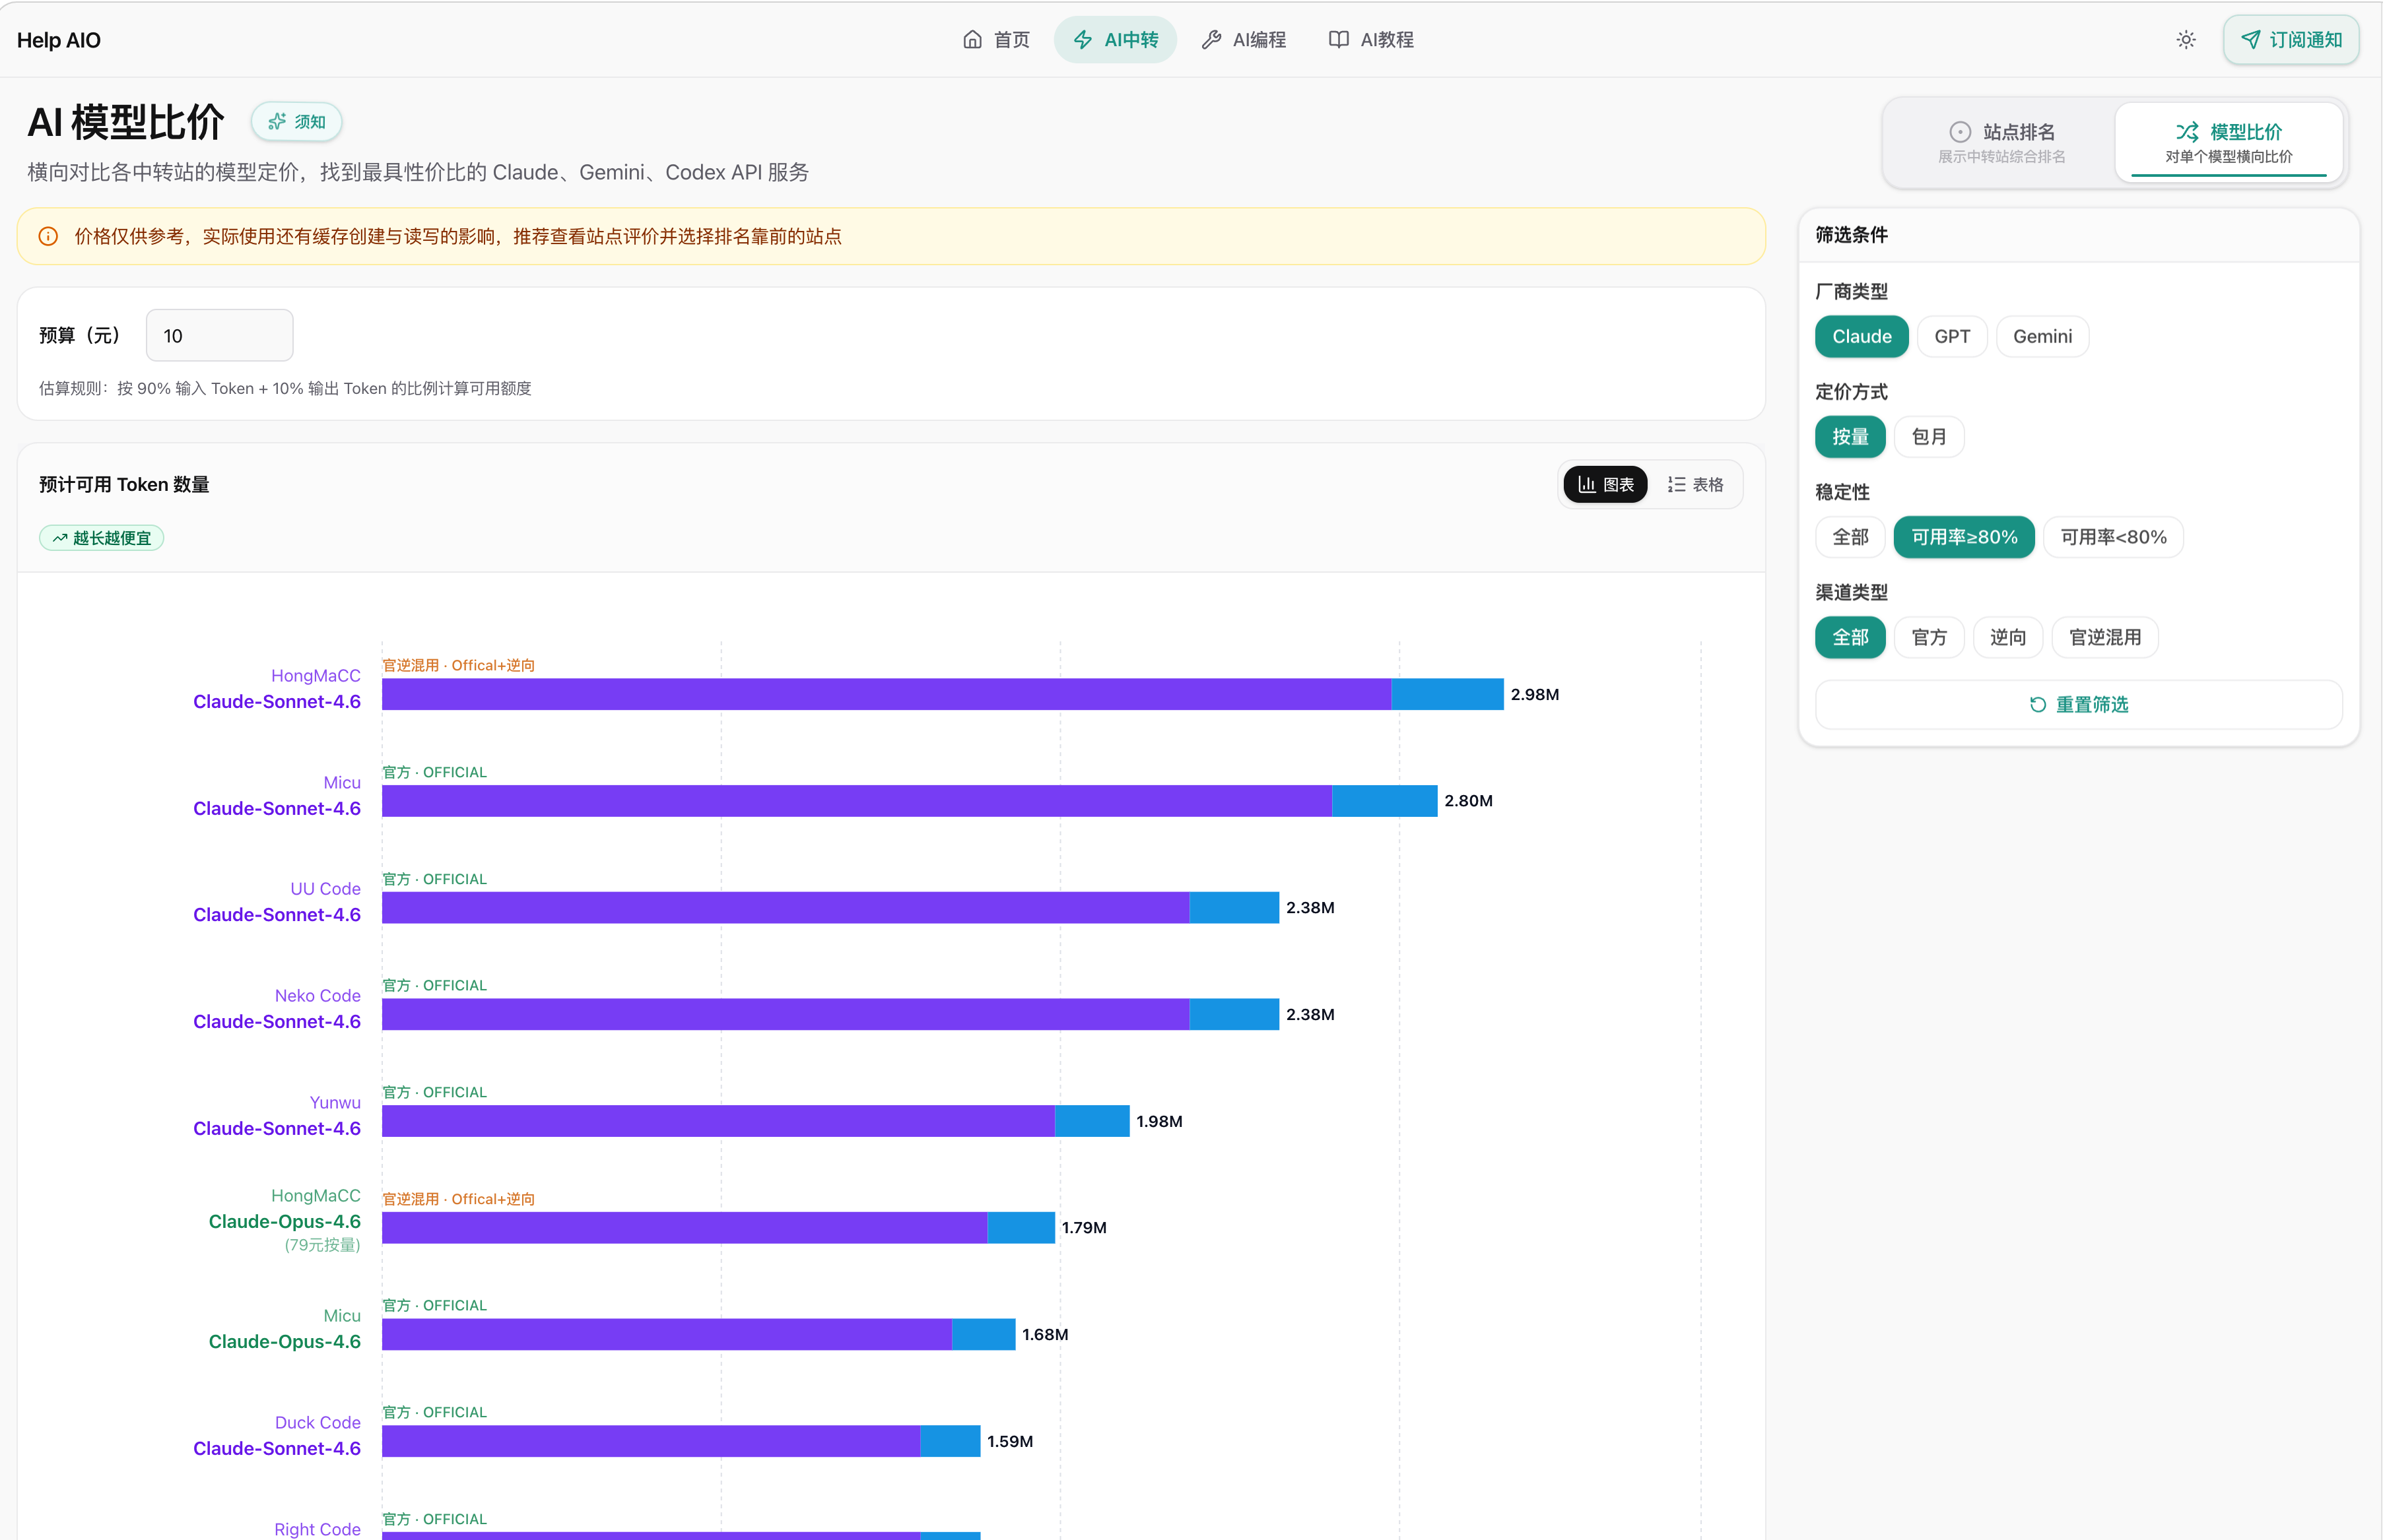The width and height of the screenshot is (2383, 1540).
Task: Click the Help AIO logo link
Action: [x=59, y=41]
